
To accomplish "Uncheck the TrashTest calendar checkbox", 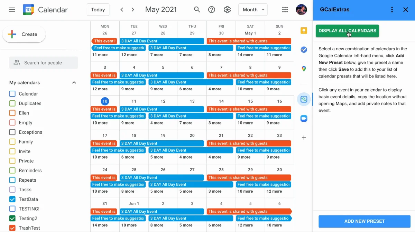I will pos(12,228).
